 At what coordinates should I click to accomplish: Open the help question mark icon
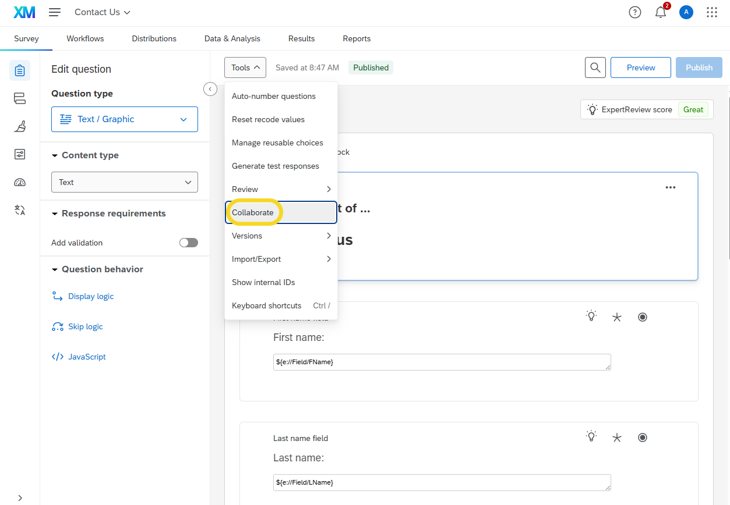635,12
